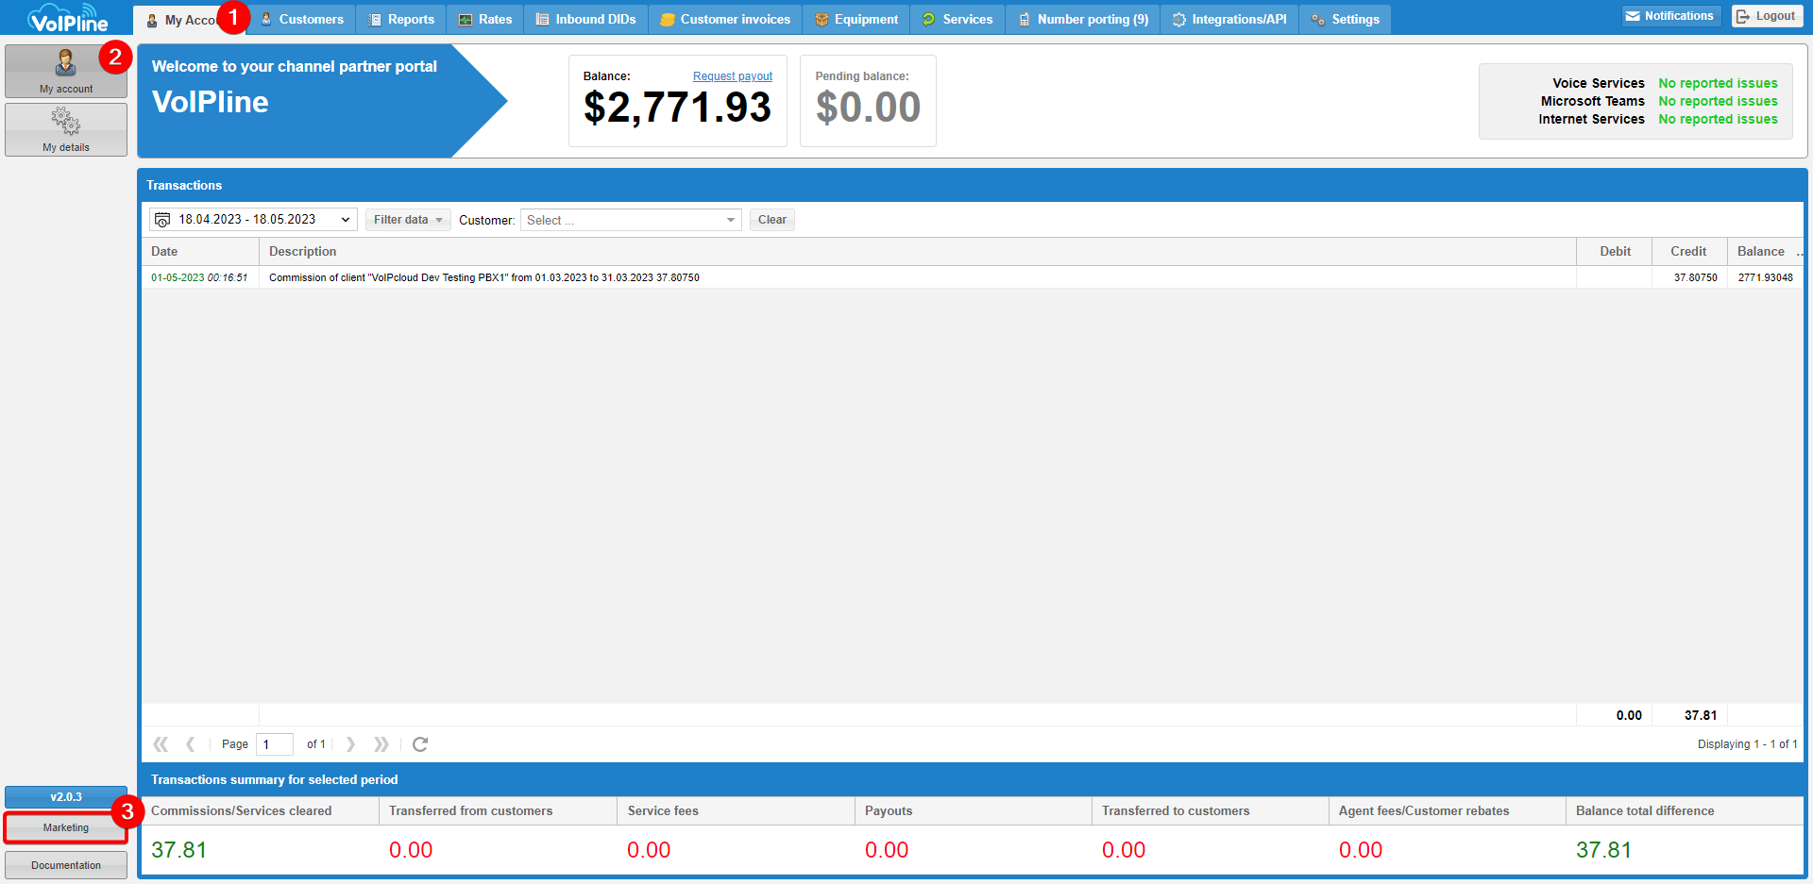Image resolution: width=1813 pixels, height=884 pixels.
Task: Click credit value 37.80750
Action: coord(1695,277)
